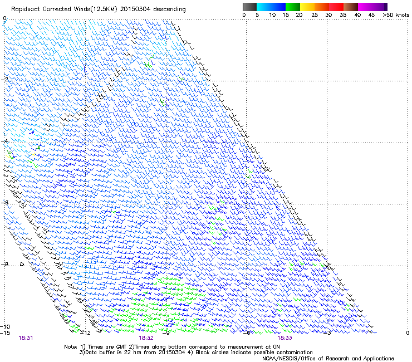Click the -12 longitude axis label
This screenshot has width=412, height=362.
click(x=85, y=333)
